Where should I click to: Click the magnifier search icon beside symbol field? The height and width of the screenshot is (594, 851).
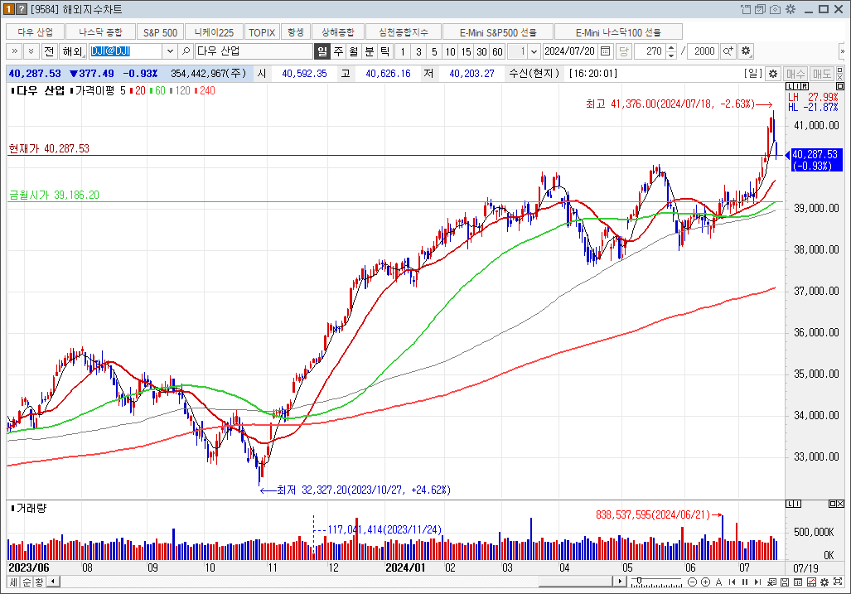coord(186,51)
